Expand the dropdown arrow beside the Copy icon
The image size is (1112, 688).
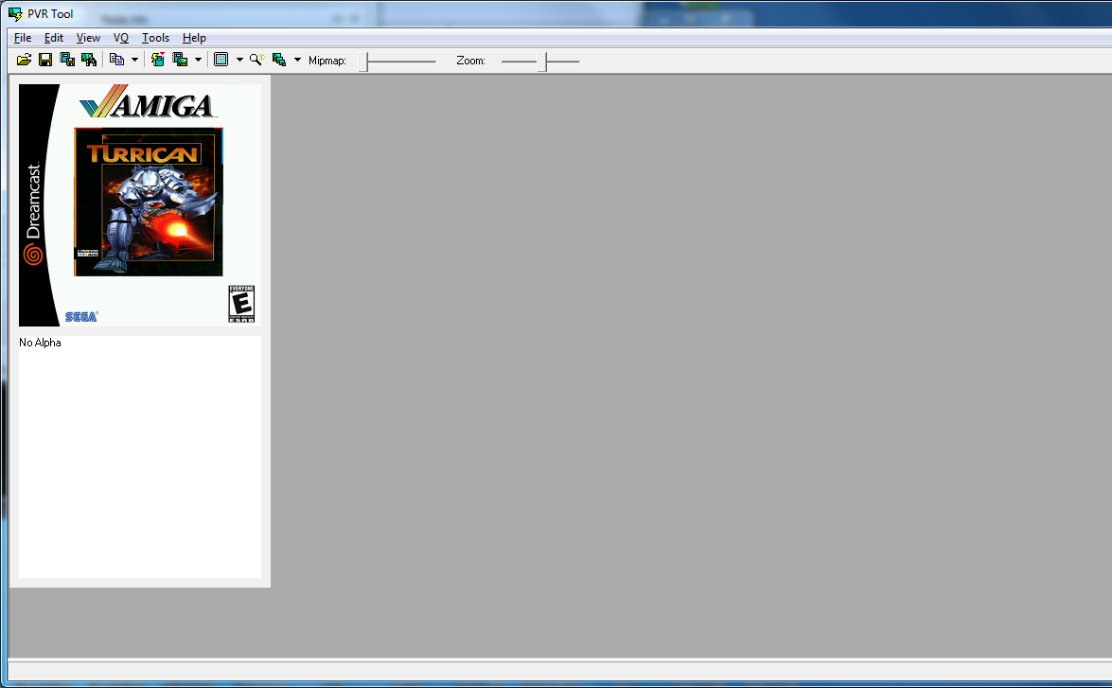point(134,61)
